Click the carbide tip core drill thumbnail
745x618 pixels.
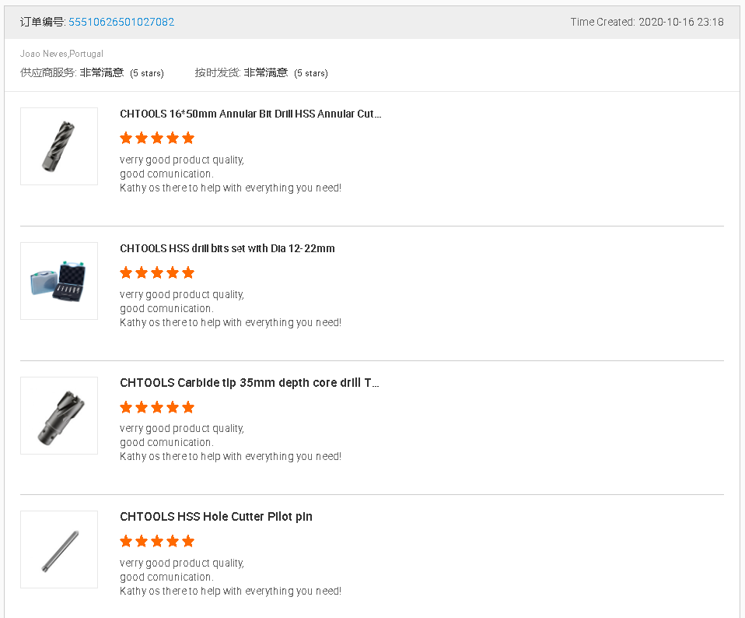pos(59,416)
